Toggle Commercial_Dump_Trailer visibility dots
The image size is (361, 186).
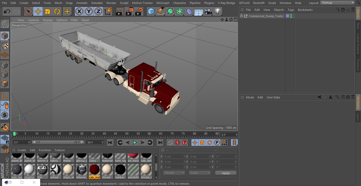(x=291, y=16)
